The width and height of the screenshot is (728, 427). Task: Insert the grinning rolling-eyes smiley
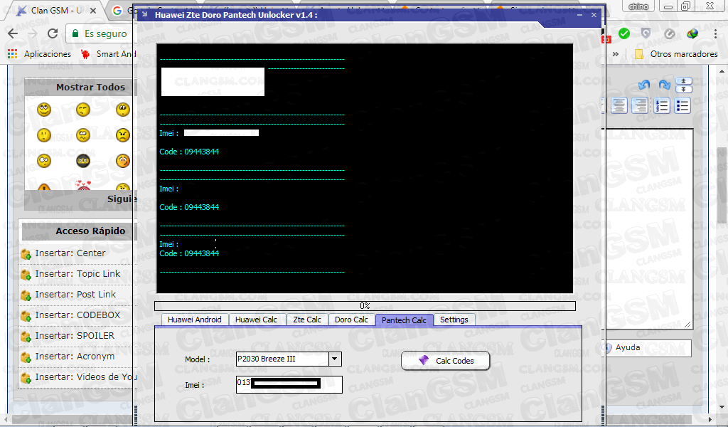[x=44, y=110]
